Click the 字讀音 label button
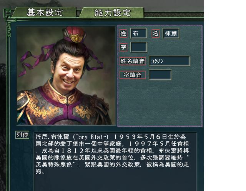The width and height of the screenshot is (246, 191). [133, 75]
